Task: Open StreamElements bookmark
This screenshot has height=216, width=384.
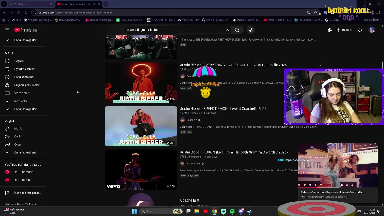Action: tap(246, 20)
